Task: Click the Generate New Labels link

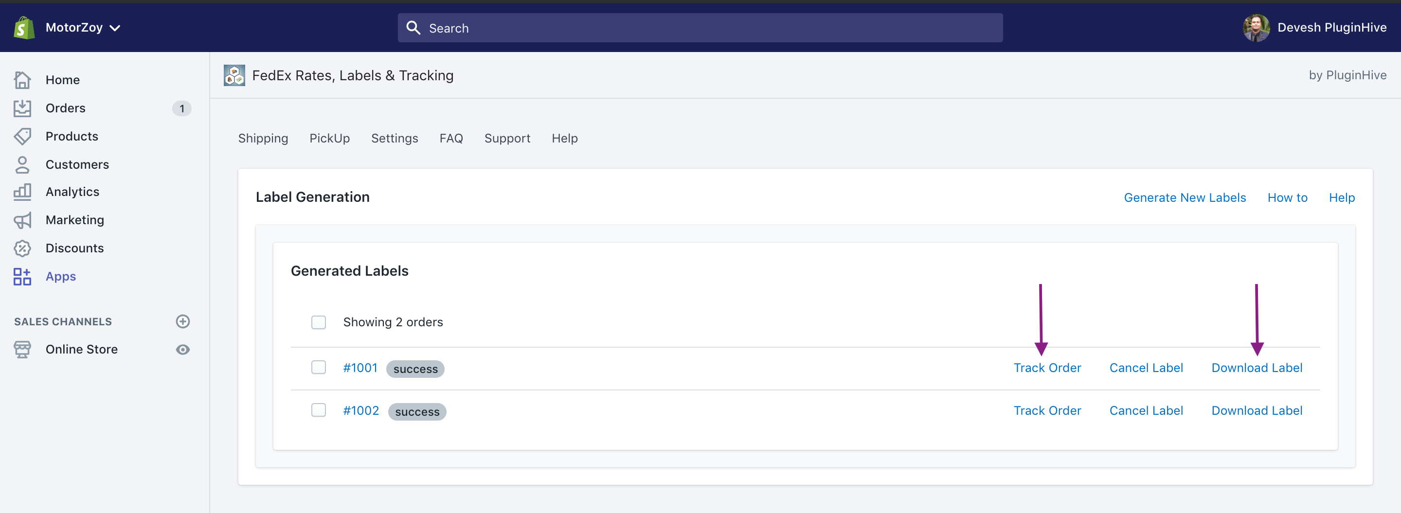Action: (x=1185, y=198)
